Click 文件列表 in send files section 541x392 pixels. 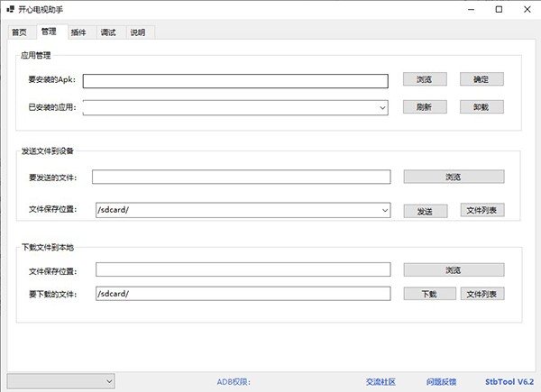click(x=481, y=210)
